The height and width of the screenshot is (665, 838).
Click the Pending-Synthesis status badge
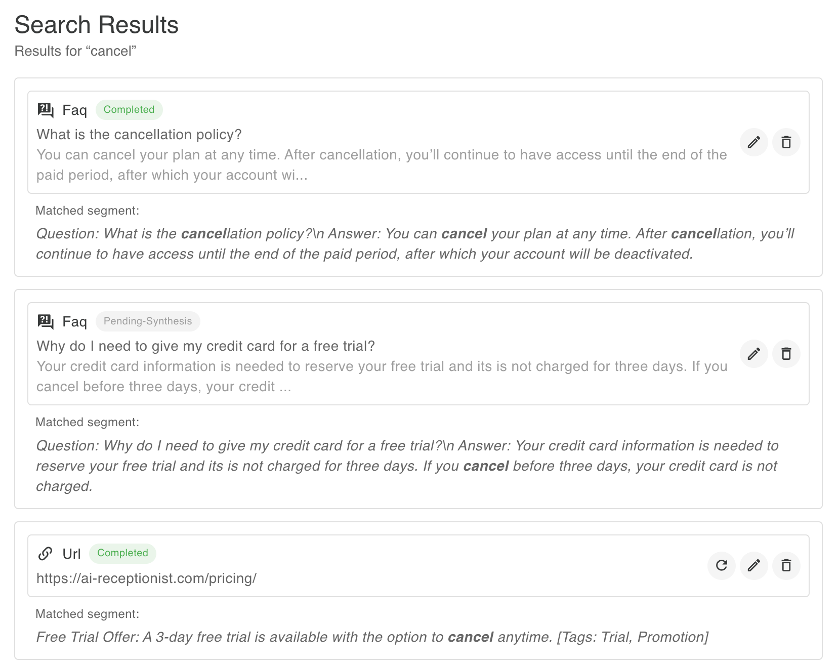tap(148, 321)
